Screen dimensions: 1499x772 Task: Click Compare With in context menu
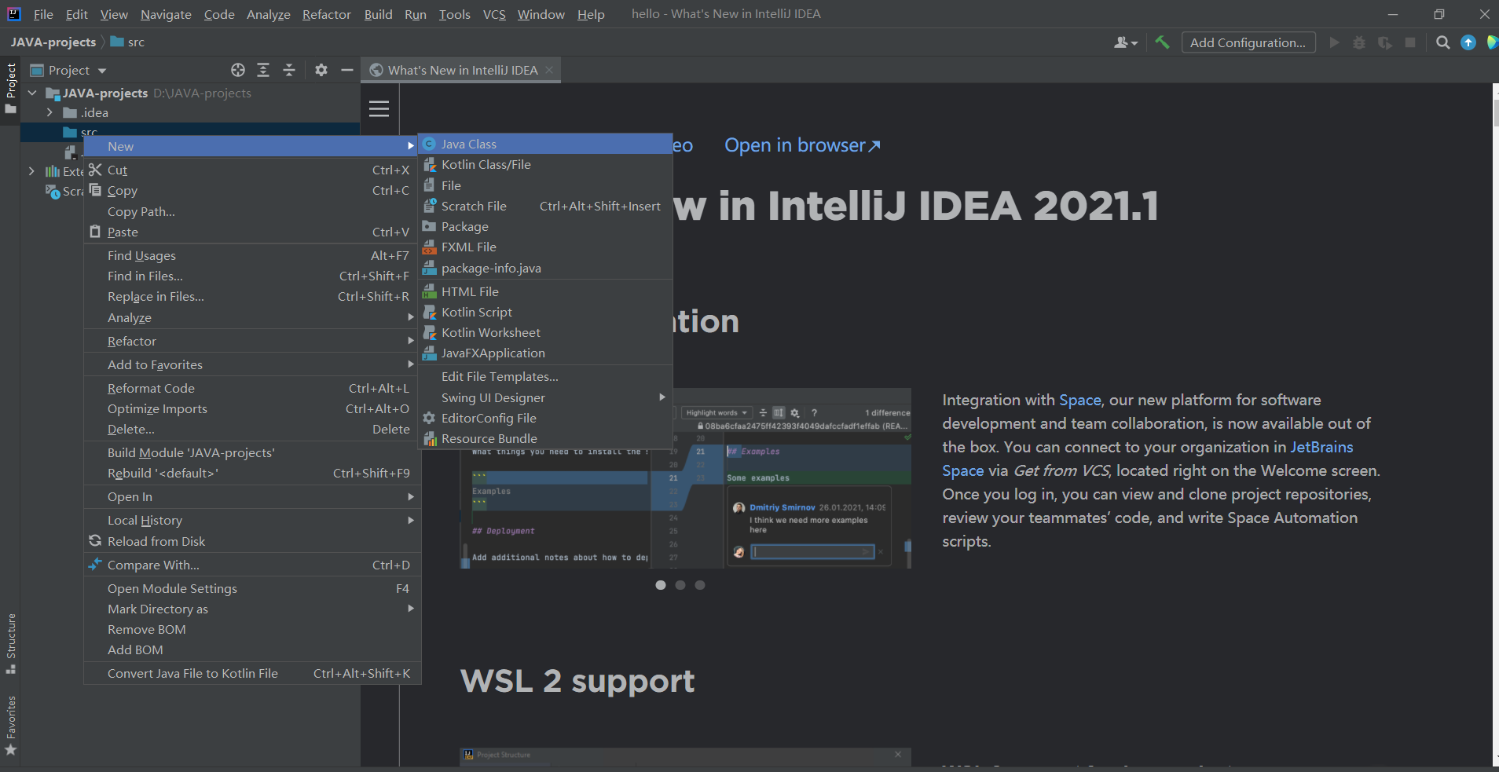click(252, 565)
